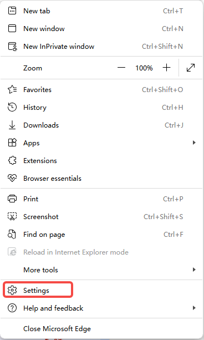Click the Extensions puzzle icon

click(12, 160)
